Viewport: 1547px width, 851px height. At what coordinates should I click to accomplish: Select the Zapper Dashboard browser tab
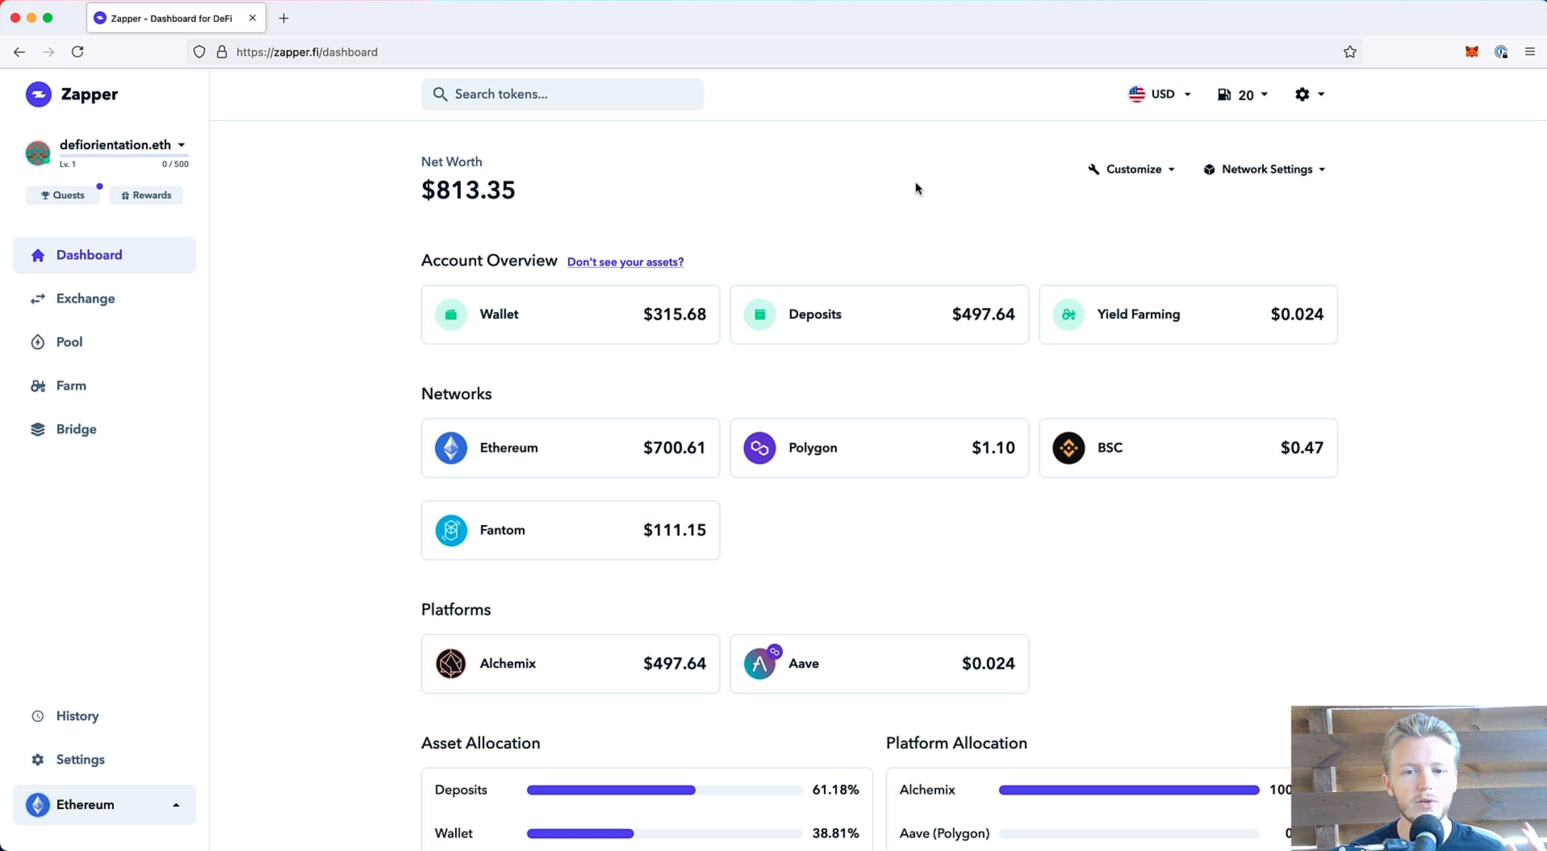pyautogui.click(x=176, y=18)
